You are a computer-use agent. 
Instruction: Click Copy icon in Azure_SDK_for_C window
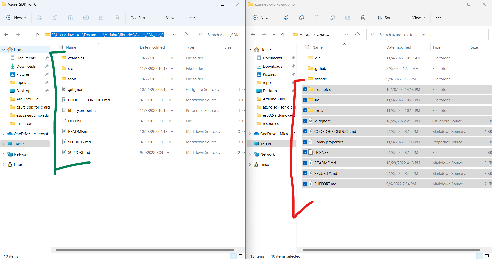[x=55, y=18]
